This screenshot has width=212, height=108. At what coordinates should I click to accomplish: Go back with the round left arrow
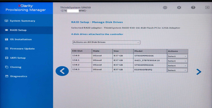tap(62, 71)
